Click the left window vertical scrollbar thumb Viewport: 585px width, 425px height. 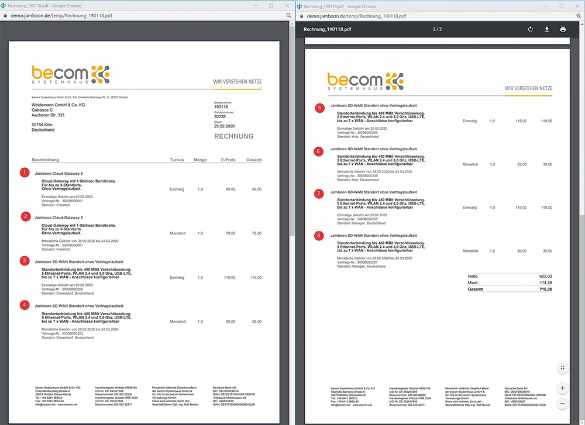click(x=292, y=130)
